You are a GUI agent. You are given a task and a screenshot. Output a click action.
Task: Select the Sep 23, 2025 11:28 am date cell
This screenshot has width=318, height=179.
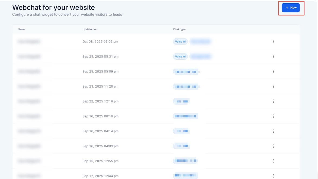(x=100, y=86)
